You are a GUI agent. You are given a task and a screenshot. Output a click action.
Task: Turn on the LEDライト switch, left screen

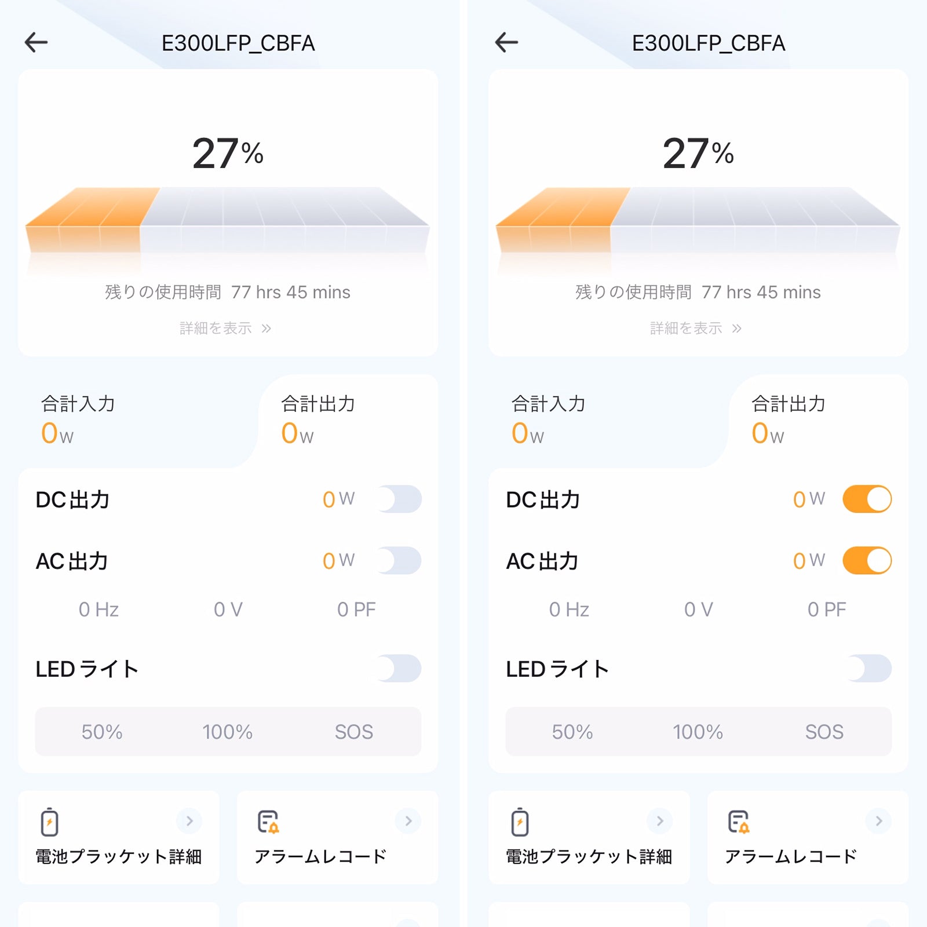click(399, 669)
